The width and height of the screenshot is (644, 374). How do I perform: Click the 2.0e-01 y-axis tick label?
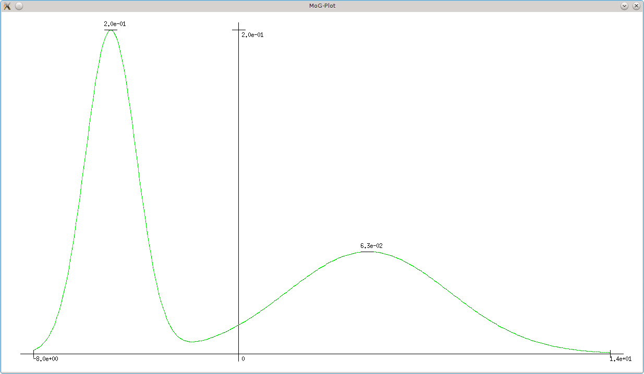click(x=252, y=35)
